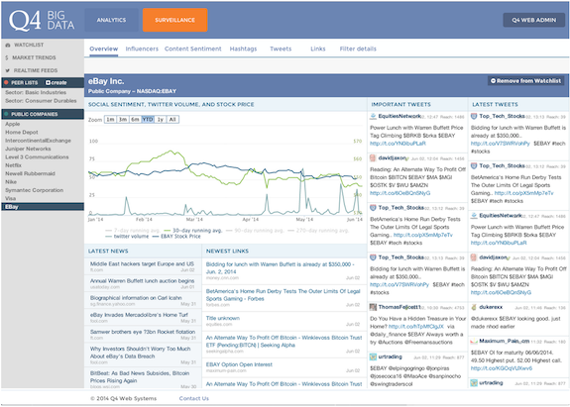Screen dimensions: 570x407
Task: Click the red dot beside Peer Lists
Action: click(x=6, y=82)
